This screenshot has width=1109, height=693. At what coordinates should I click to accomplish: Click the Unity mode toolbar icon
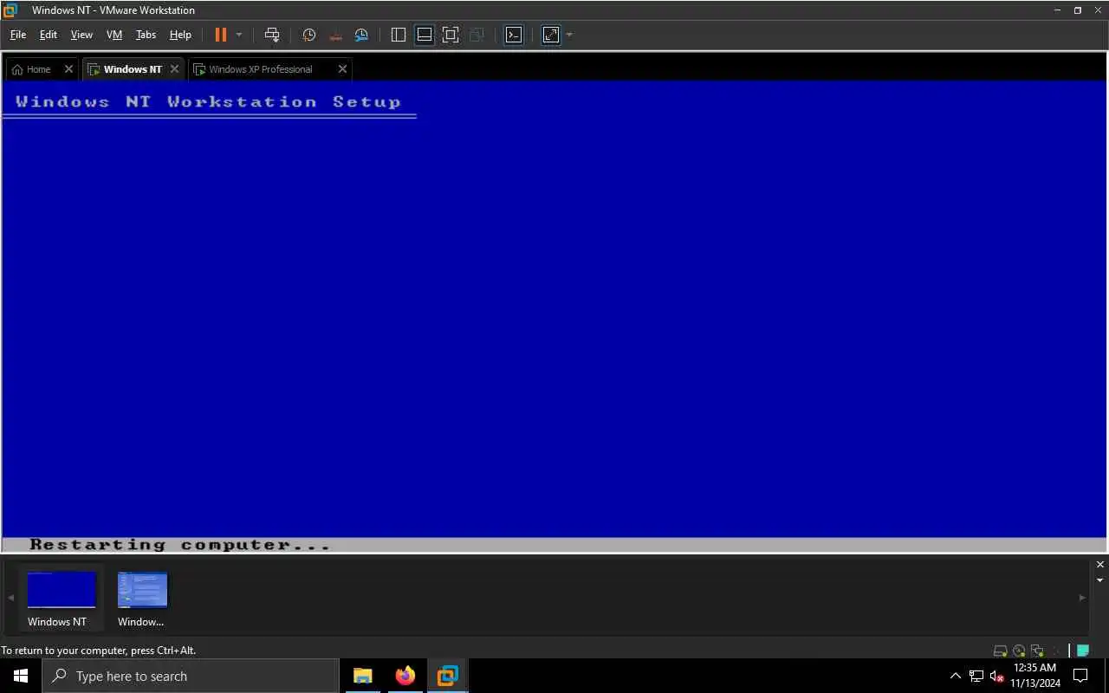pos(477,35)
